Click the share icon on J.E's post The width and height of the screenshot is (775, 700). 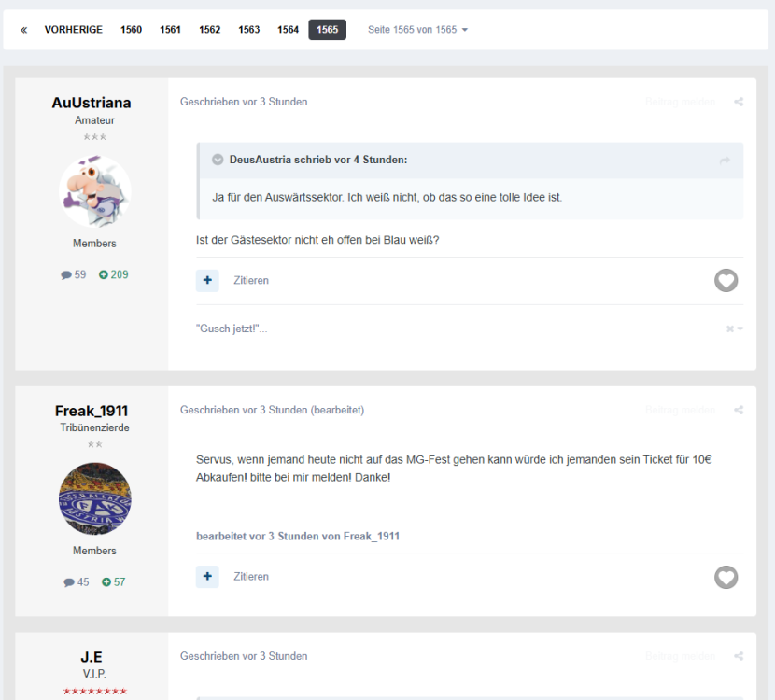tap(739, 656)
